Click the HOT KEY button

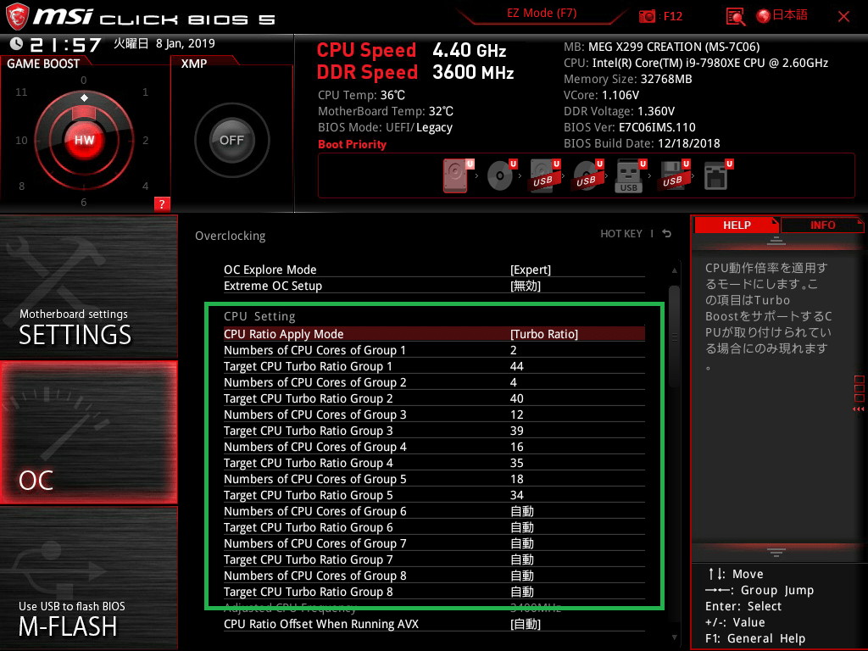coord(621,234)
